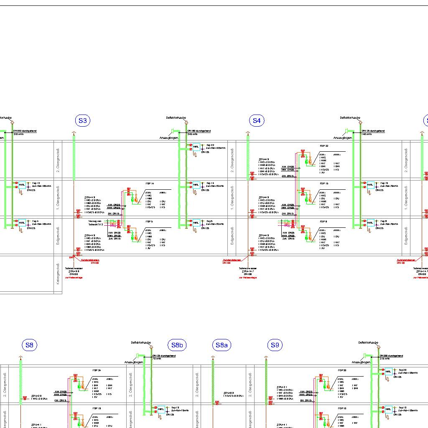The height and width of the screenshot is (428, 428).
Task: Pick the WRL unit beside Top 19
Action: click(161, 409)
